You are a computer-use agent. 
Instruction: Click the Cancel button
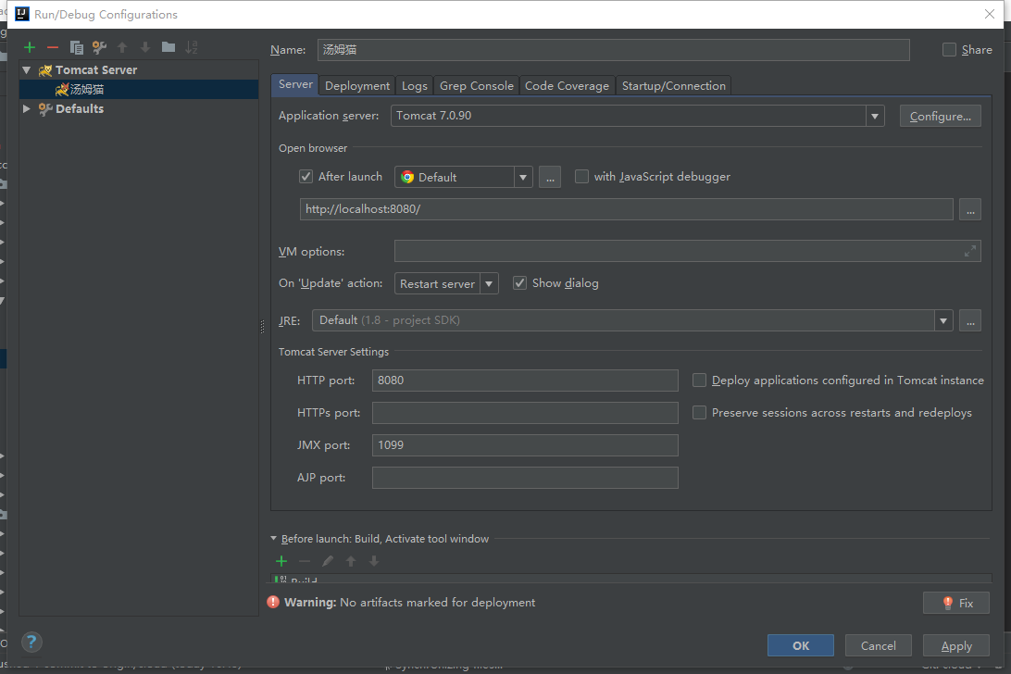click(x=879, y=645)
